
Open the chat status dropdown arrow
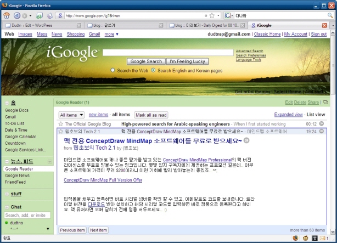coord(48,229)
